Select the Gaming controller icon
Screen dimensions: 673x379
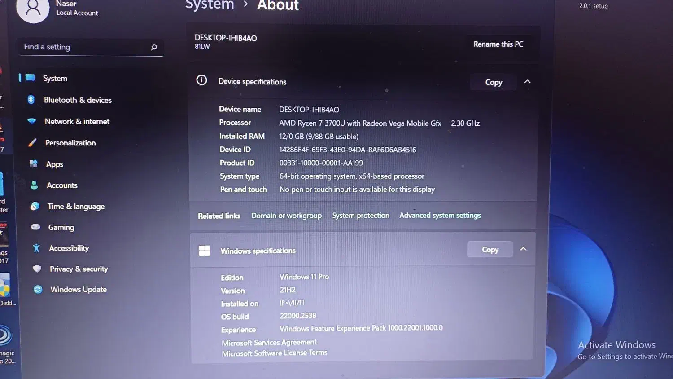coord(36,227)
